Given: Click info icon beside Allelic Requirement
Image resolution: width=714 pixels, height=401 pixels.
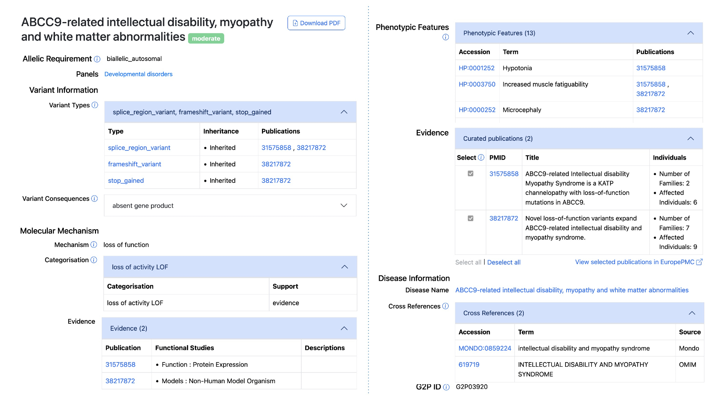Looking at the screenshot, I should 97,59.
